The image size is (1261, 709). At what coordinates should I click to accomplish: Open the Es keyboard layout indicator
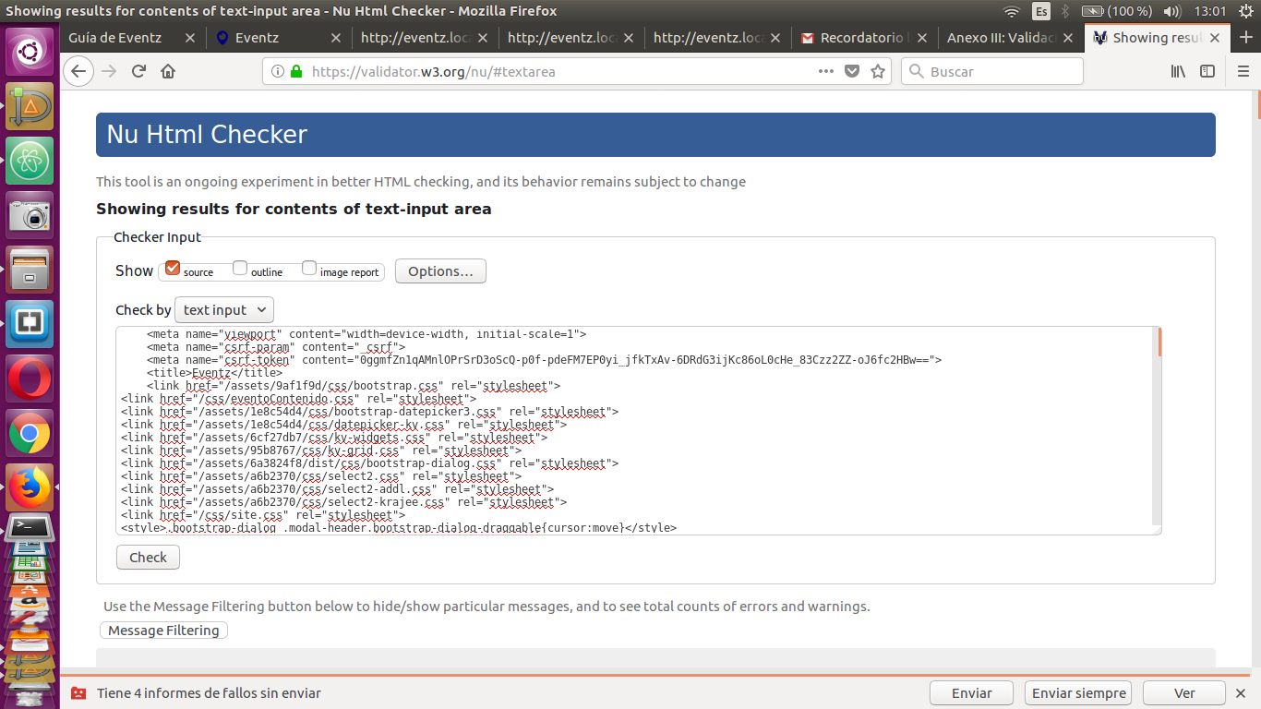[x=1041, y=11]
